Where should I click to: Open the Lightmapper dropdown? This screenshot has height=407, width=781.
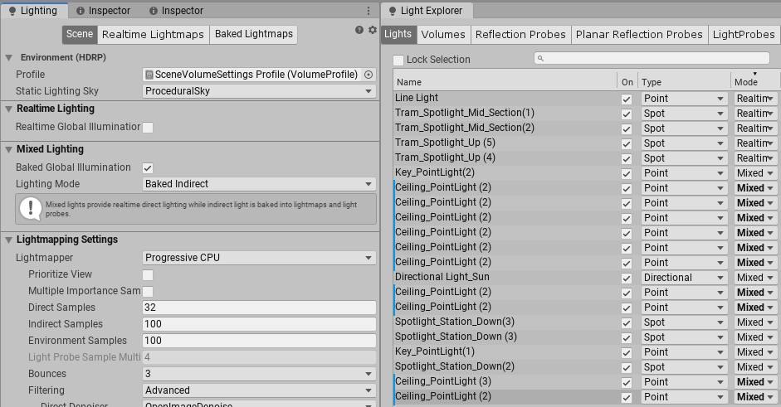[x=259, y=258]
